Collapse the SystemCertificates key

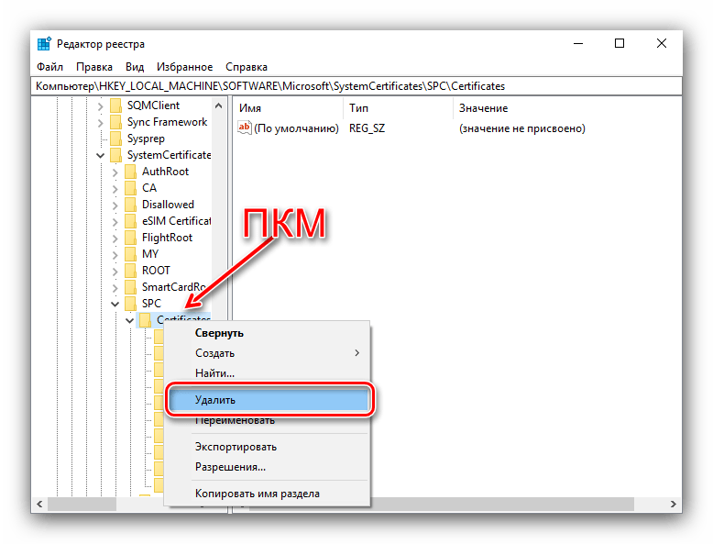click(101, 156)
